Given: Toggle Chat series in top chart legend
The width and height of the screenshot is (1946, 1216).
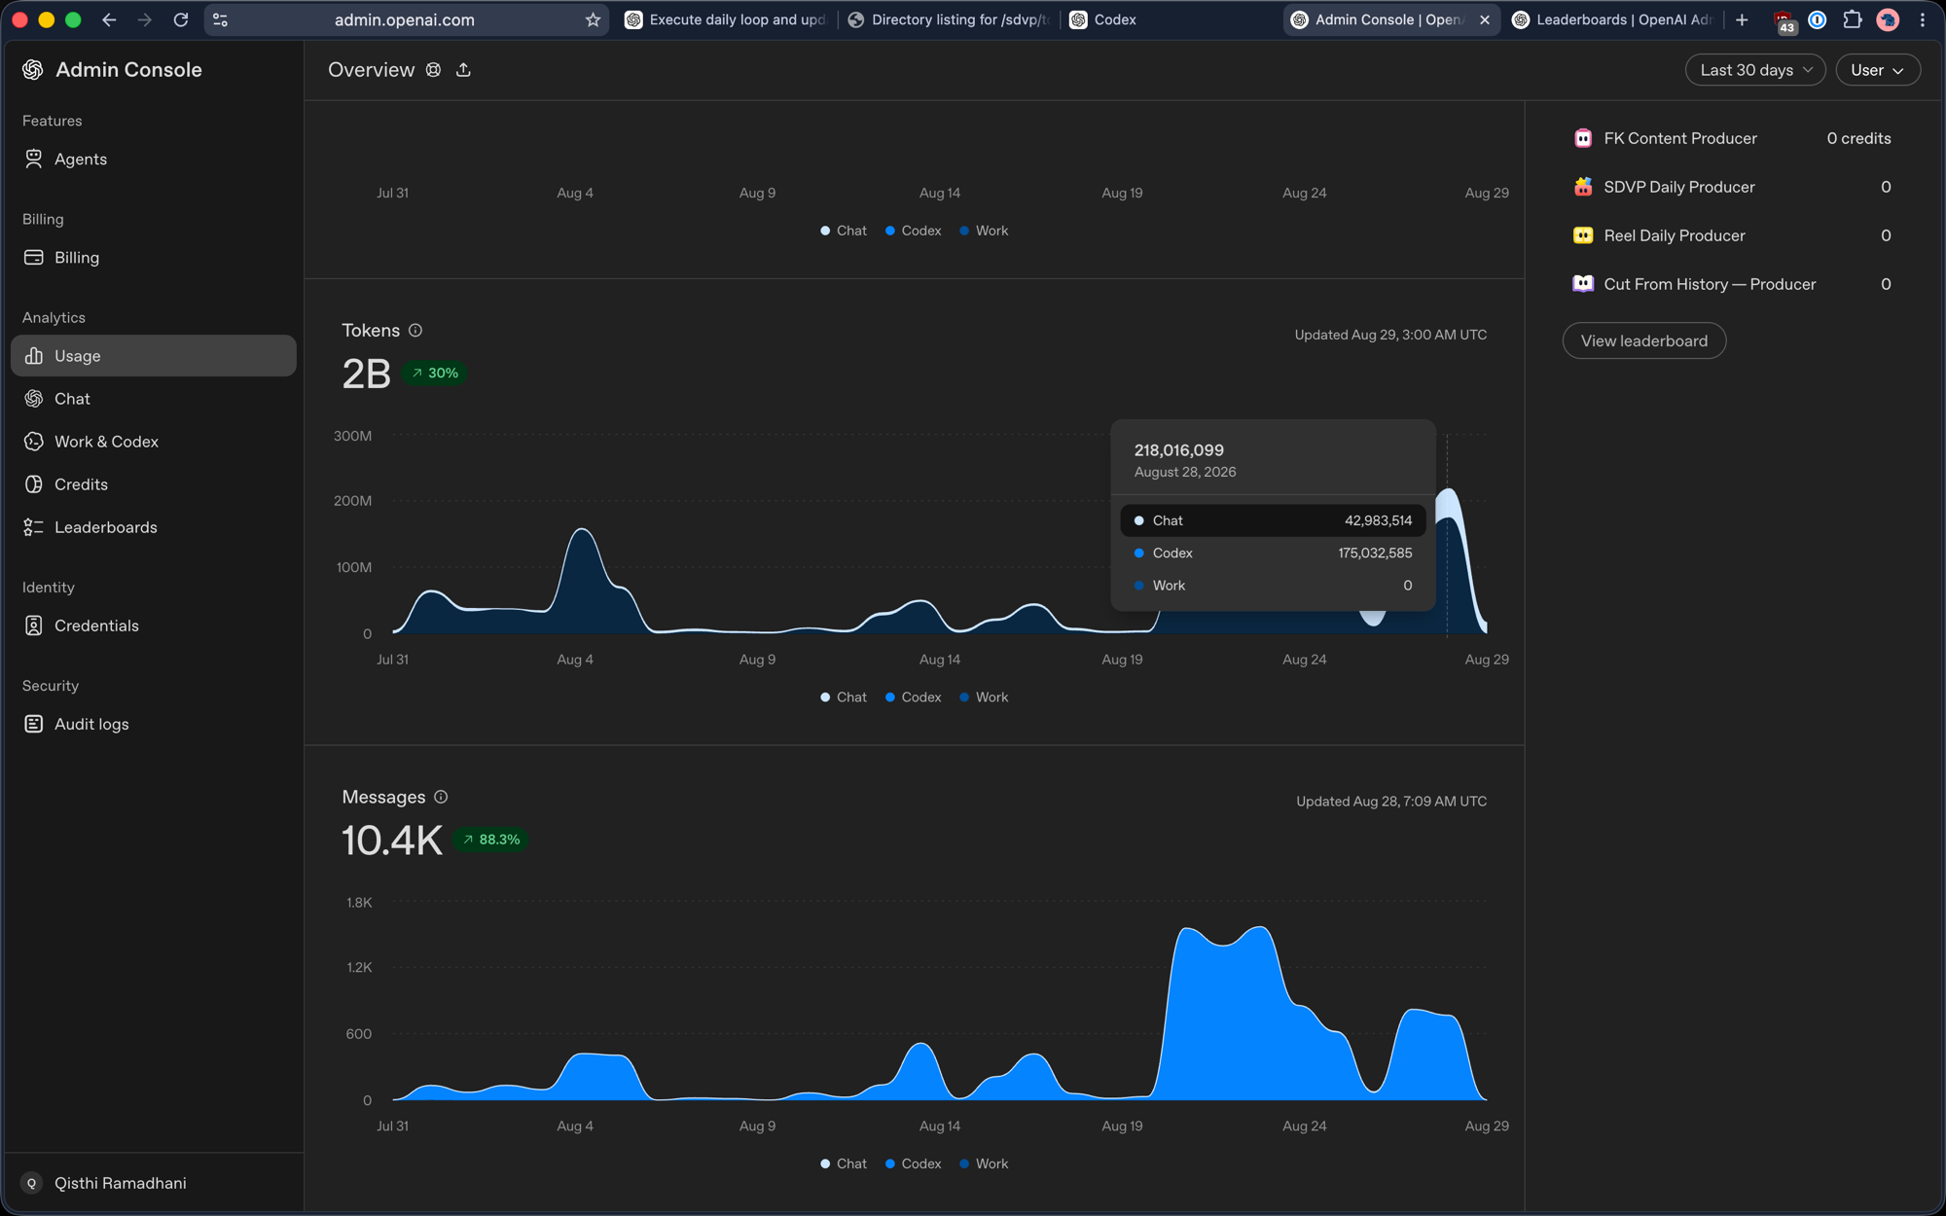Looking at the screenshot, I should pos(844,231).
